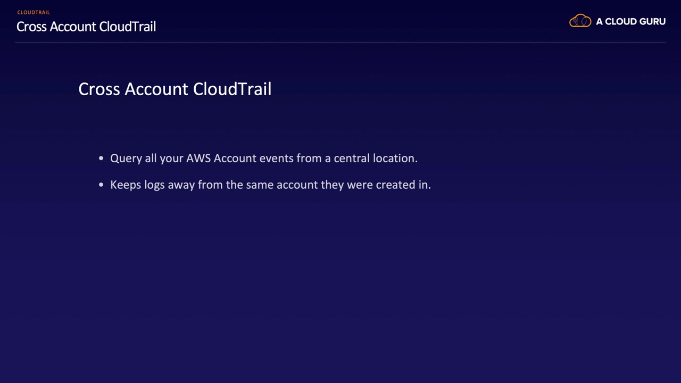Click the "A CLOUD GURU" brand text

630,22
